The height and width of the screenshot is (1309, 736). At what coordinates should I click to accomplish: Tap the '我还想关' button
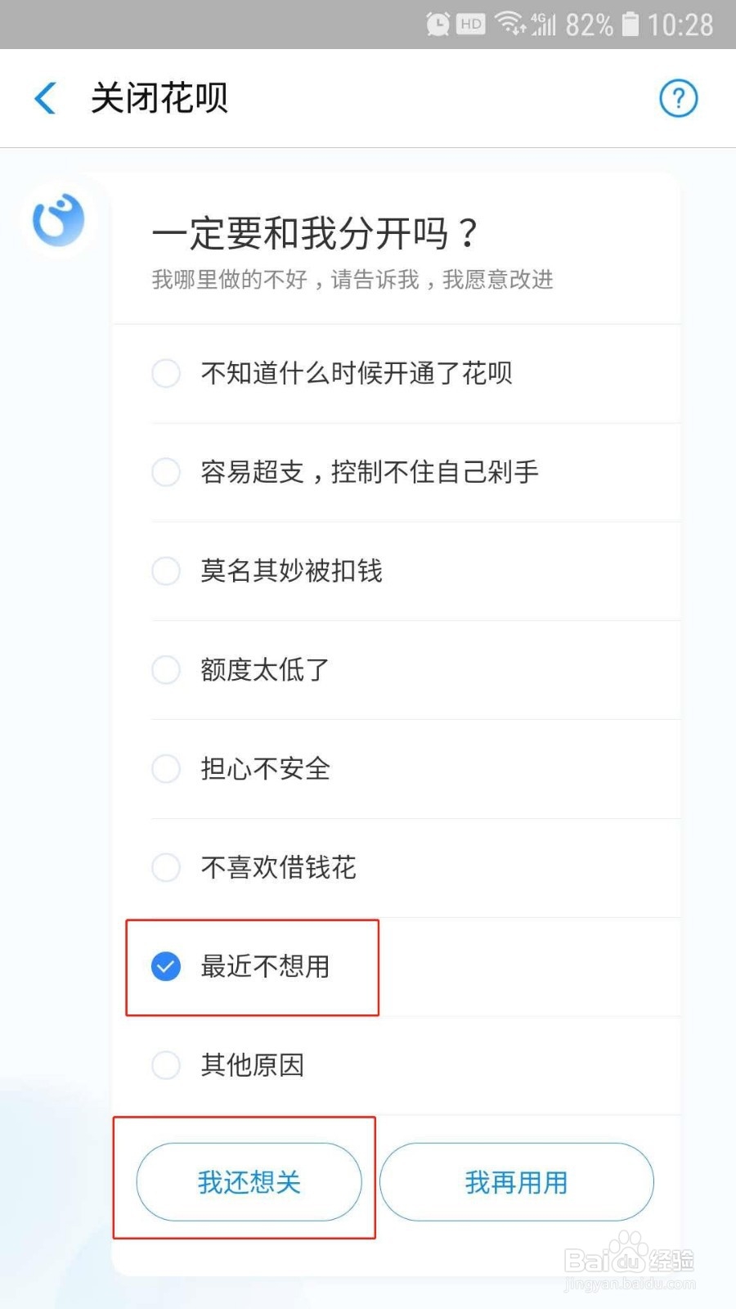pyautogui.click(x=249, y=1182)
